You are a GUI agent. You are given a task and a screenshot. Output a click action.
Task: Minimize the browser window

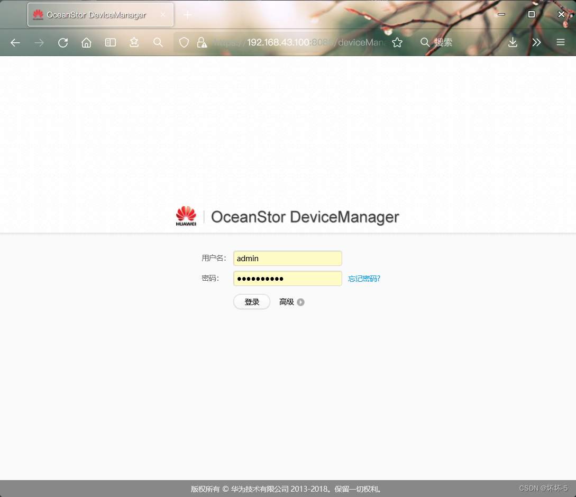[501, 14]
